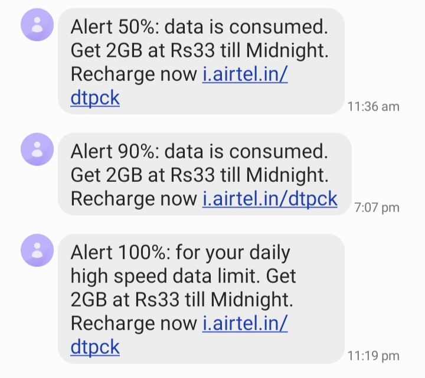Click "Recharge now" text in the 90% alert
The image size is (425, 378).
(133, 198)
